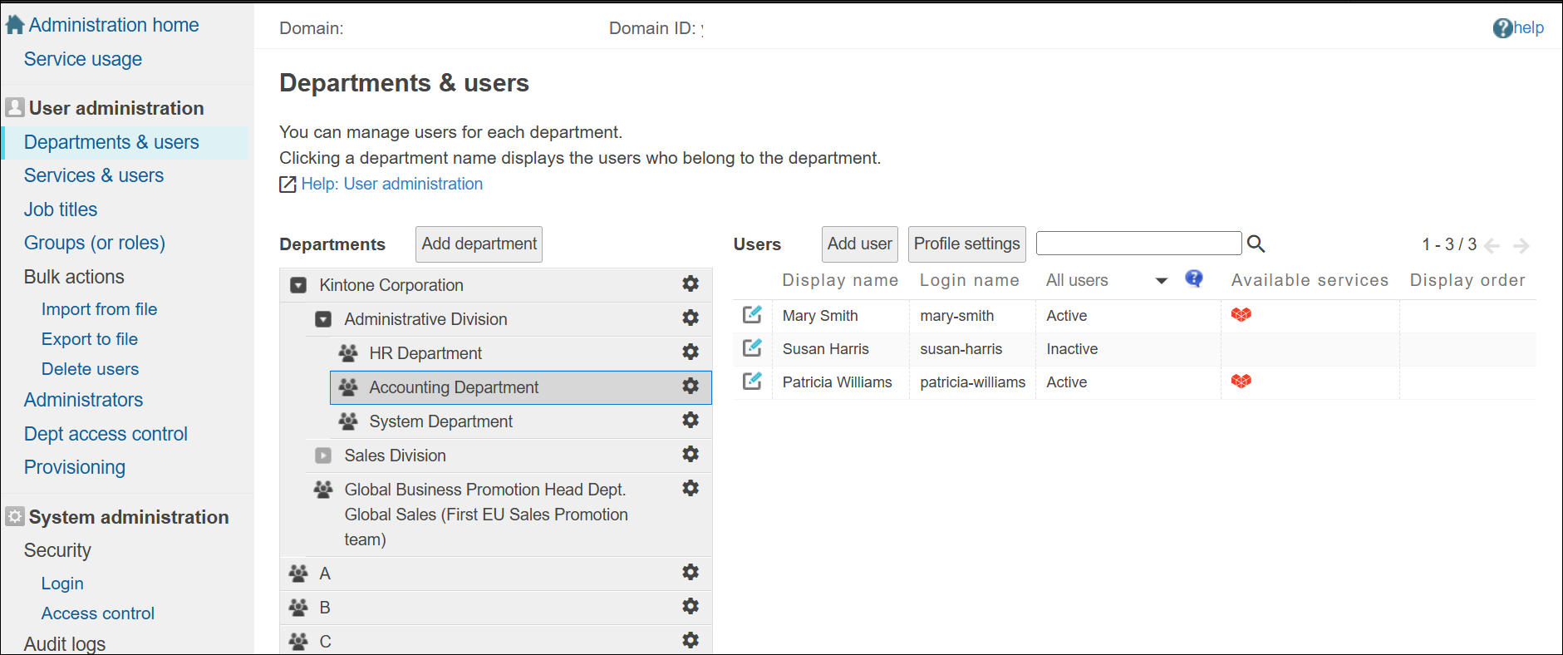1563x655 pixels.
Task: Click the blue question mark status help icon
Action: click(x=1193, y=279)
